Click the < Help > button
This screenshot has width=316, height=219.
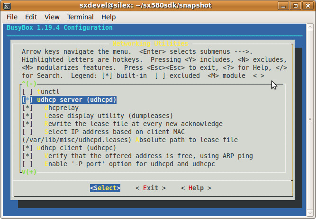click(196, 188)
